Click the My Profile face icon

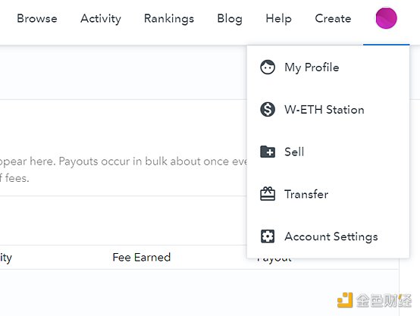[x=268, y=67]
